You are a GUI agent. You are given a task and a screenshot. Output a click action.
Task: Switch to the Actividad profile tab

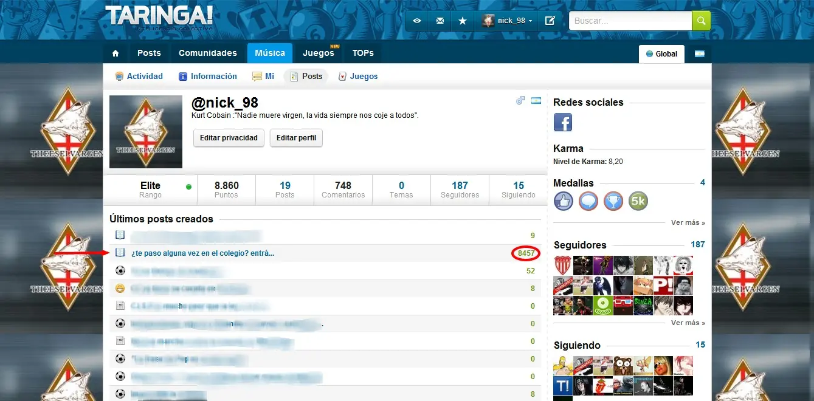(139, 77)
